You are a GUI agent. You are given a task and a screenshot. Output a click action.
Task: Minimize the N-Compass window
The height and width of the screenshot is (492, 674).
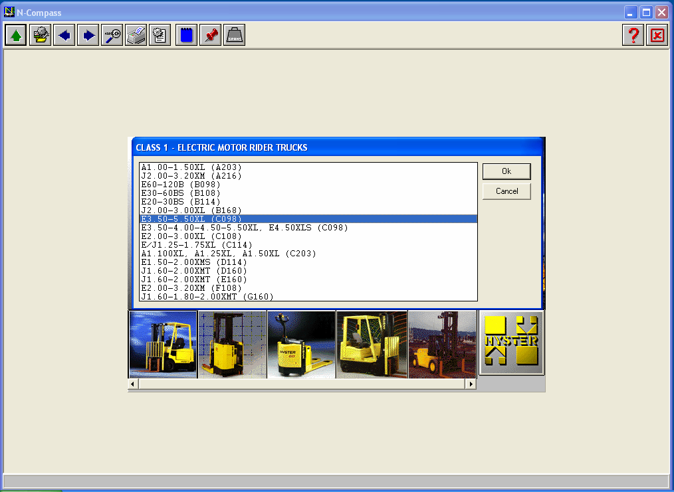coord(630,13)
